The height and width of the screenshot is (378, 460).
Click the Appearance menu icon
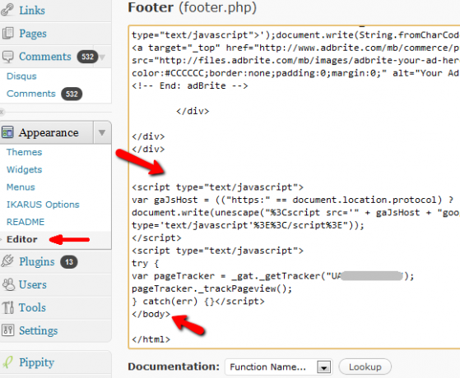(x=7, y=132)
